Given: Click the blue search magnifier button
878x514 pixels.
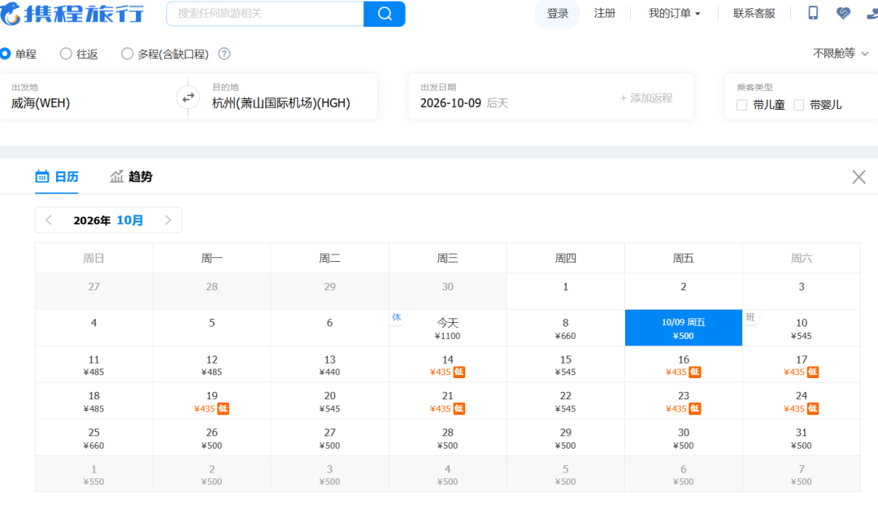Looking at the screenshot, I should point(384,14).
